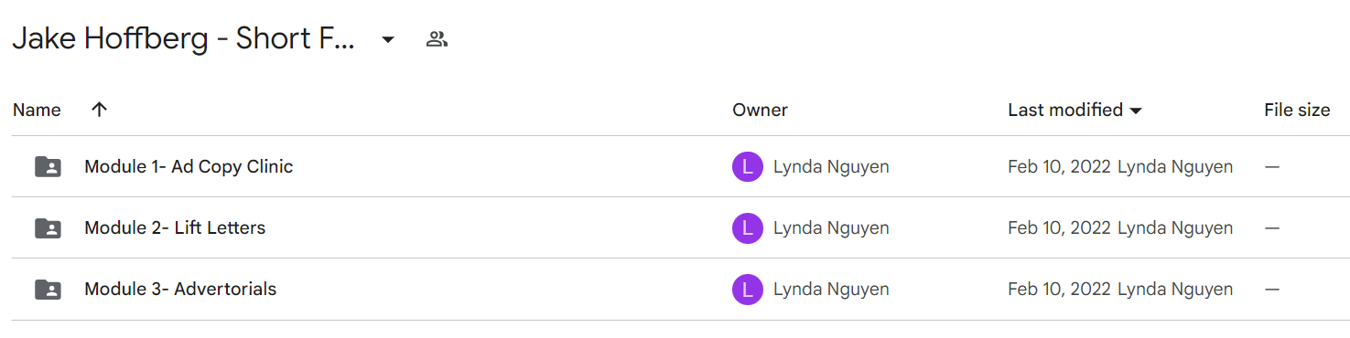Screen dimensions: 1350x338
Task: Click Lynda Nguyen avatar in Module 2 row
Action: click(x=748, y=228)
